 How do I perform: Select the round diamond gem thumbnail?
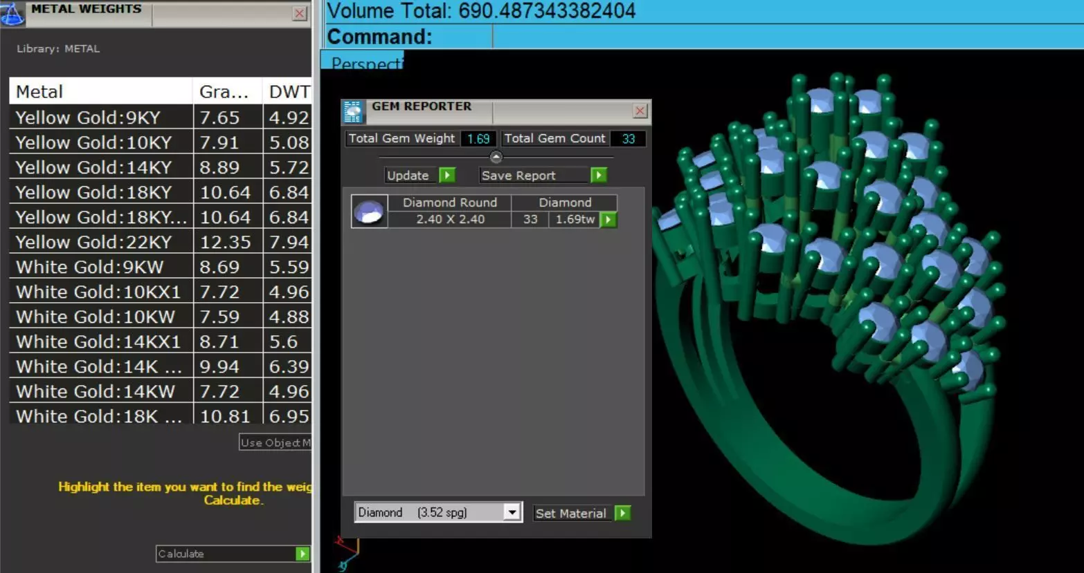[369, 212]
